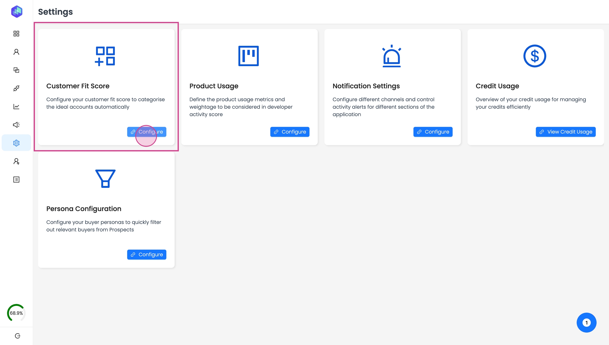Screen dimensions: 609x345
Task: Click the Notification Settings alarm icon
Action: 391,56
